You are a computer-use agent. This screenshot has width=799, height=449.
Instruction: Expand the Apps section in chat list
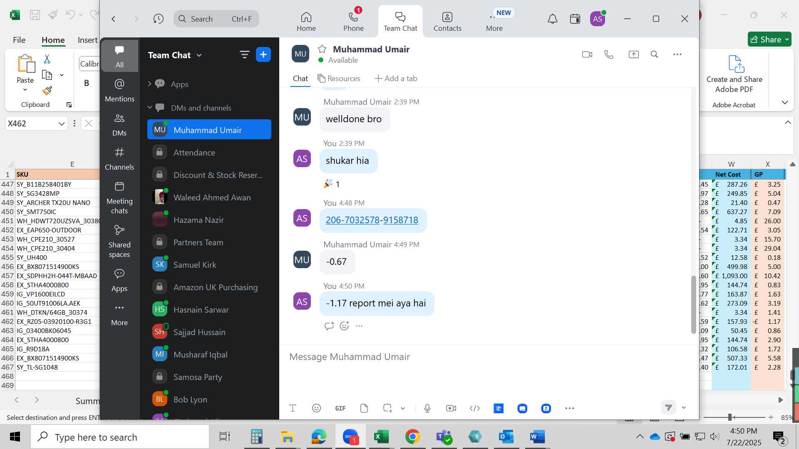149,84
